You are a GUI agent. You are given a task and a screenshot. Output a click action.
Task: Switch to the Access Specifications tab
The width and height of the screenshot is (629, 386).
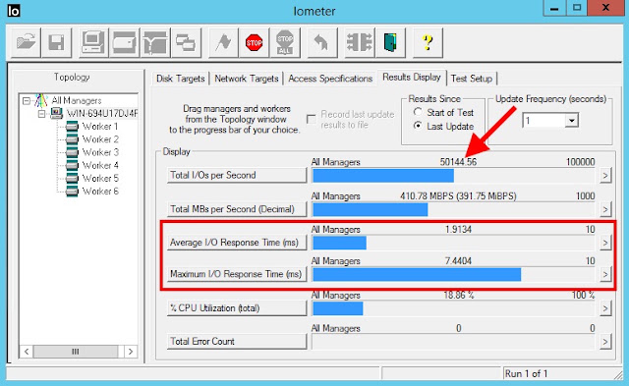330,79
